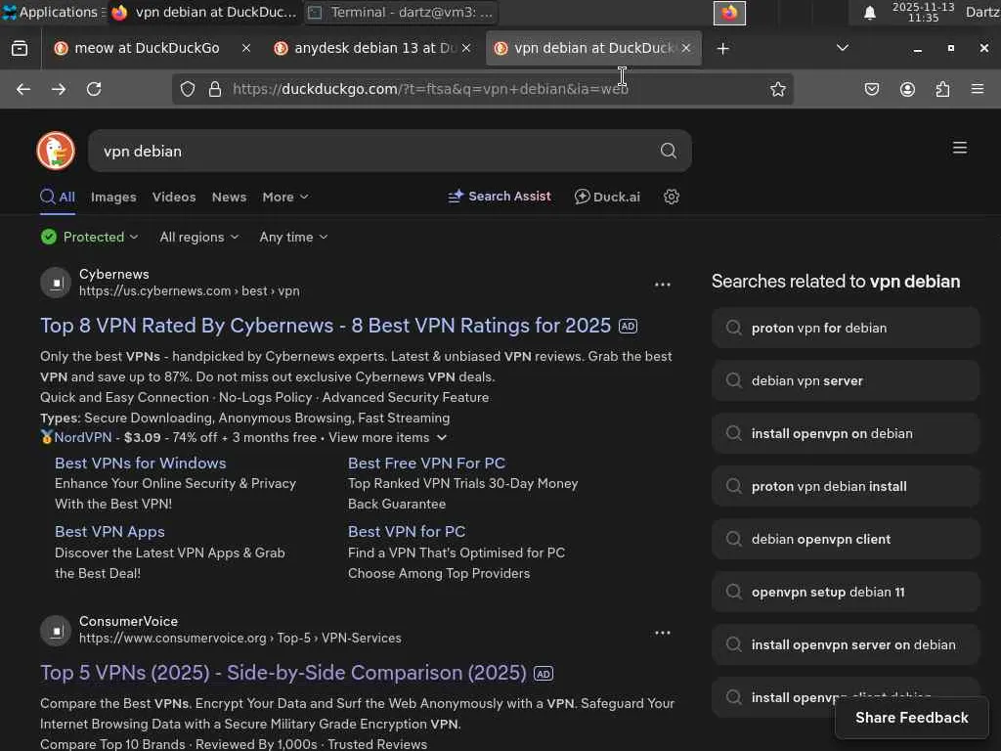Open Best Free VPN For PC link
The width and height of the screenshot is (1001, 751).
point(426,463)
